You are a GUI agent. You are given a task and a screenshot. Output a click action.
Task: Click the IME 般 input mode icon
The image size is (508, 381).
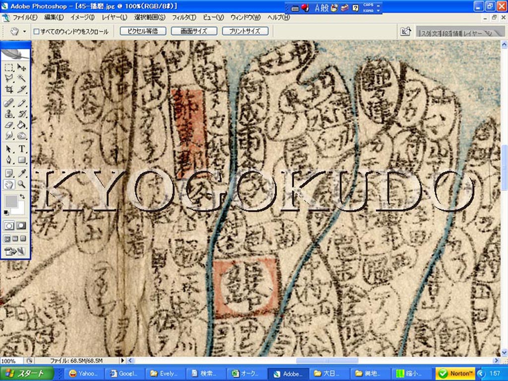(325, 8)
